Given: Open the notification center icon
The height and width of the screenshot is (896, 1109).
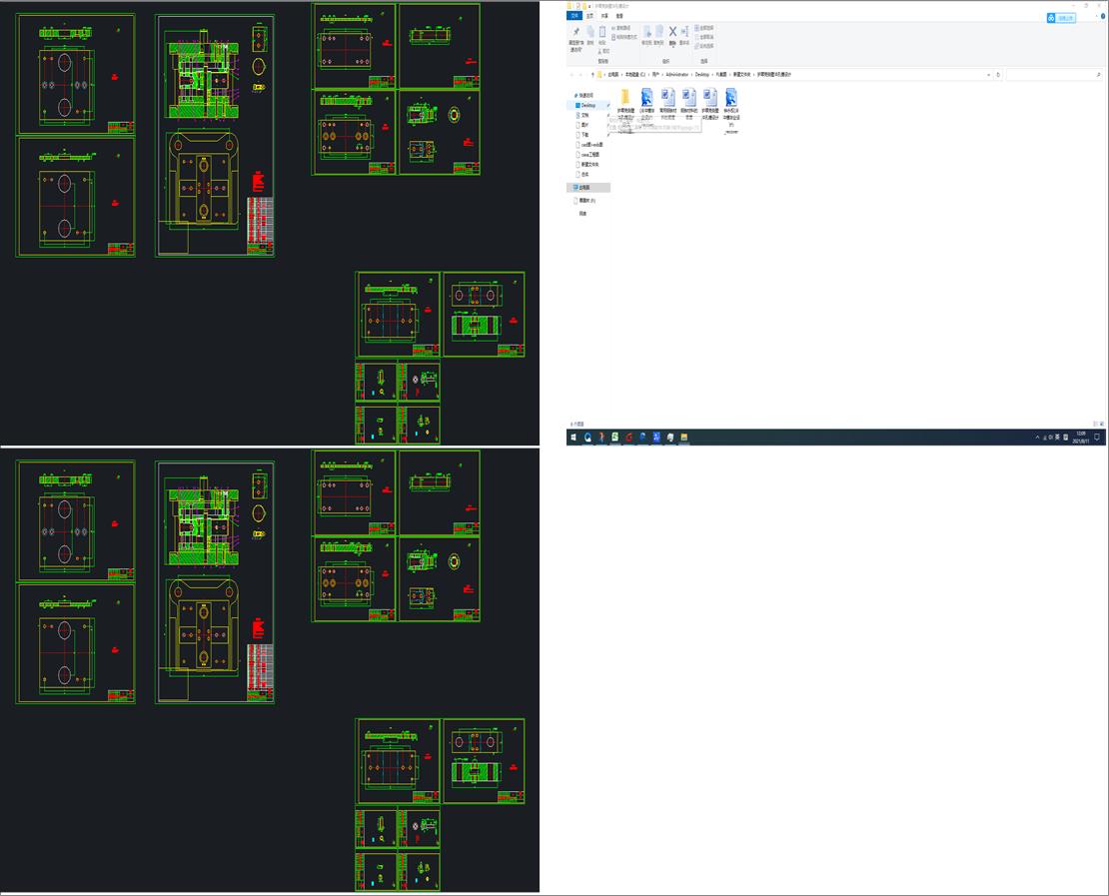Looking at the screenshot, I should coord(1097,438).
